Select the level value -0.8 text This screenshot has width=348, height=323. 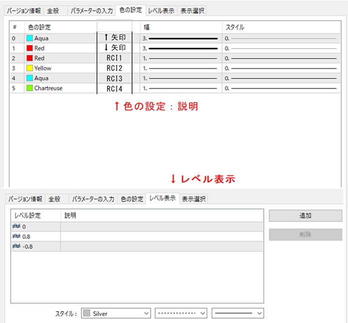[27, 246]
